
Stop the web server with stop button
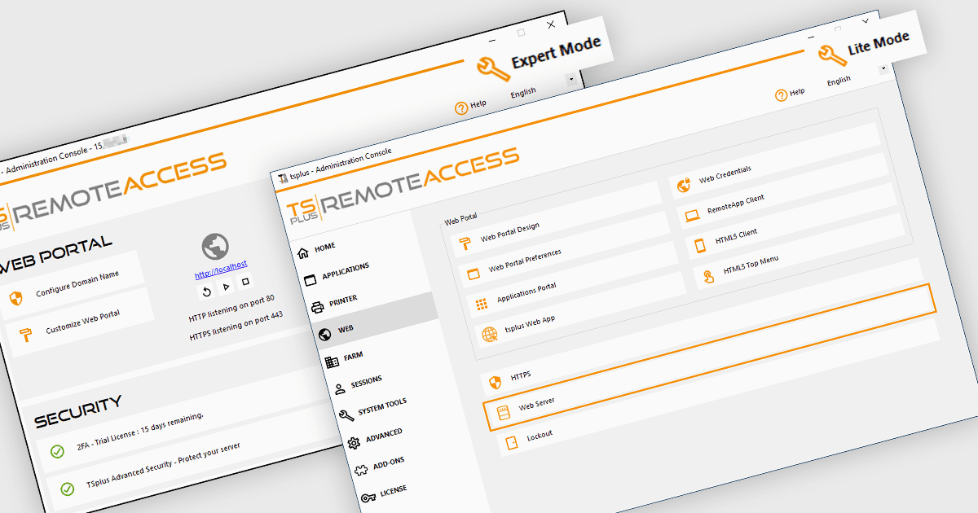point(245,282)
